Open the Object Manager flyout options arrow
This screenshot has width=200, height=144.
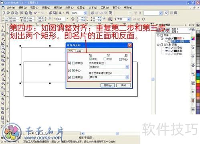pyautogui.click(x=190, y=29)
